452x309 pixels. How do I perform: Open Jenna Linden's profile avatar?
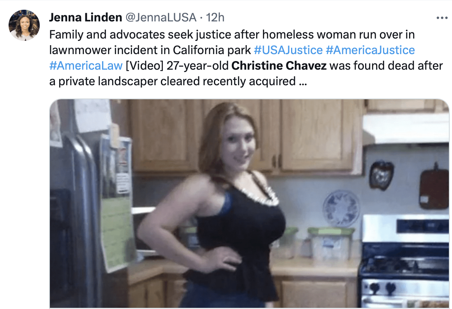tap(24, 25)
